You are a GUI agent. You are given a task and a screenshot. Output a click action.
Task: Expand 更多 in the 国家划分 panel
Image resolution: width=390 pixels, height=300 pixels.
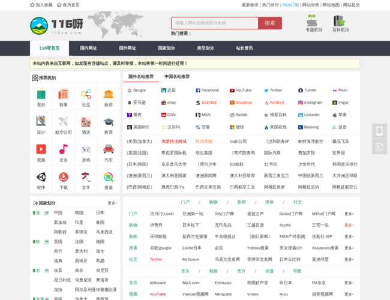(112, 203)
